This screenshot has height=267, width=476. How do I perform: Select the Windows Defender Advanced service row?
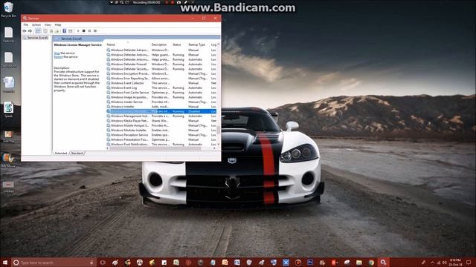(x=161, y=50)
